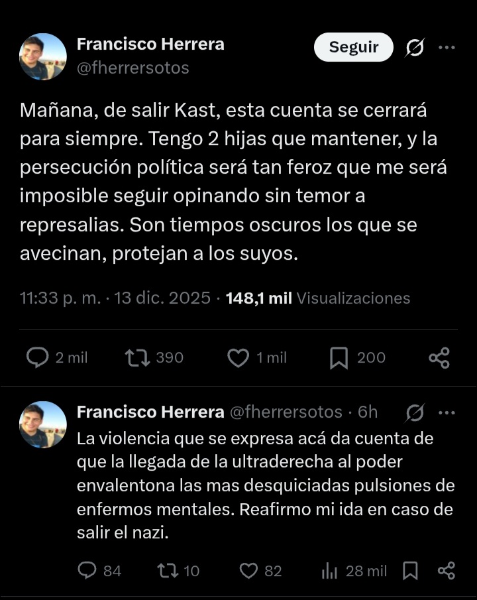View analytics for reply with 28 mil views
This screenshot has height=600, width=477.
click(x=329, y=570)
